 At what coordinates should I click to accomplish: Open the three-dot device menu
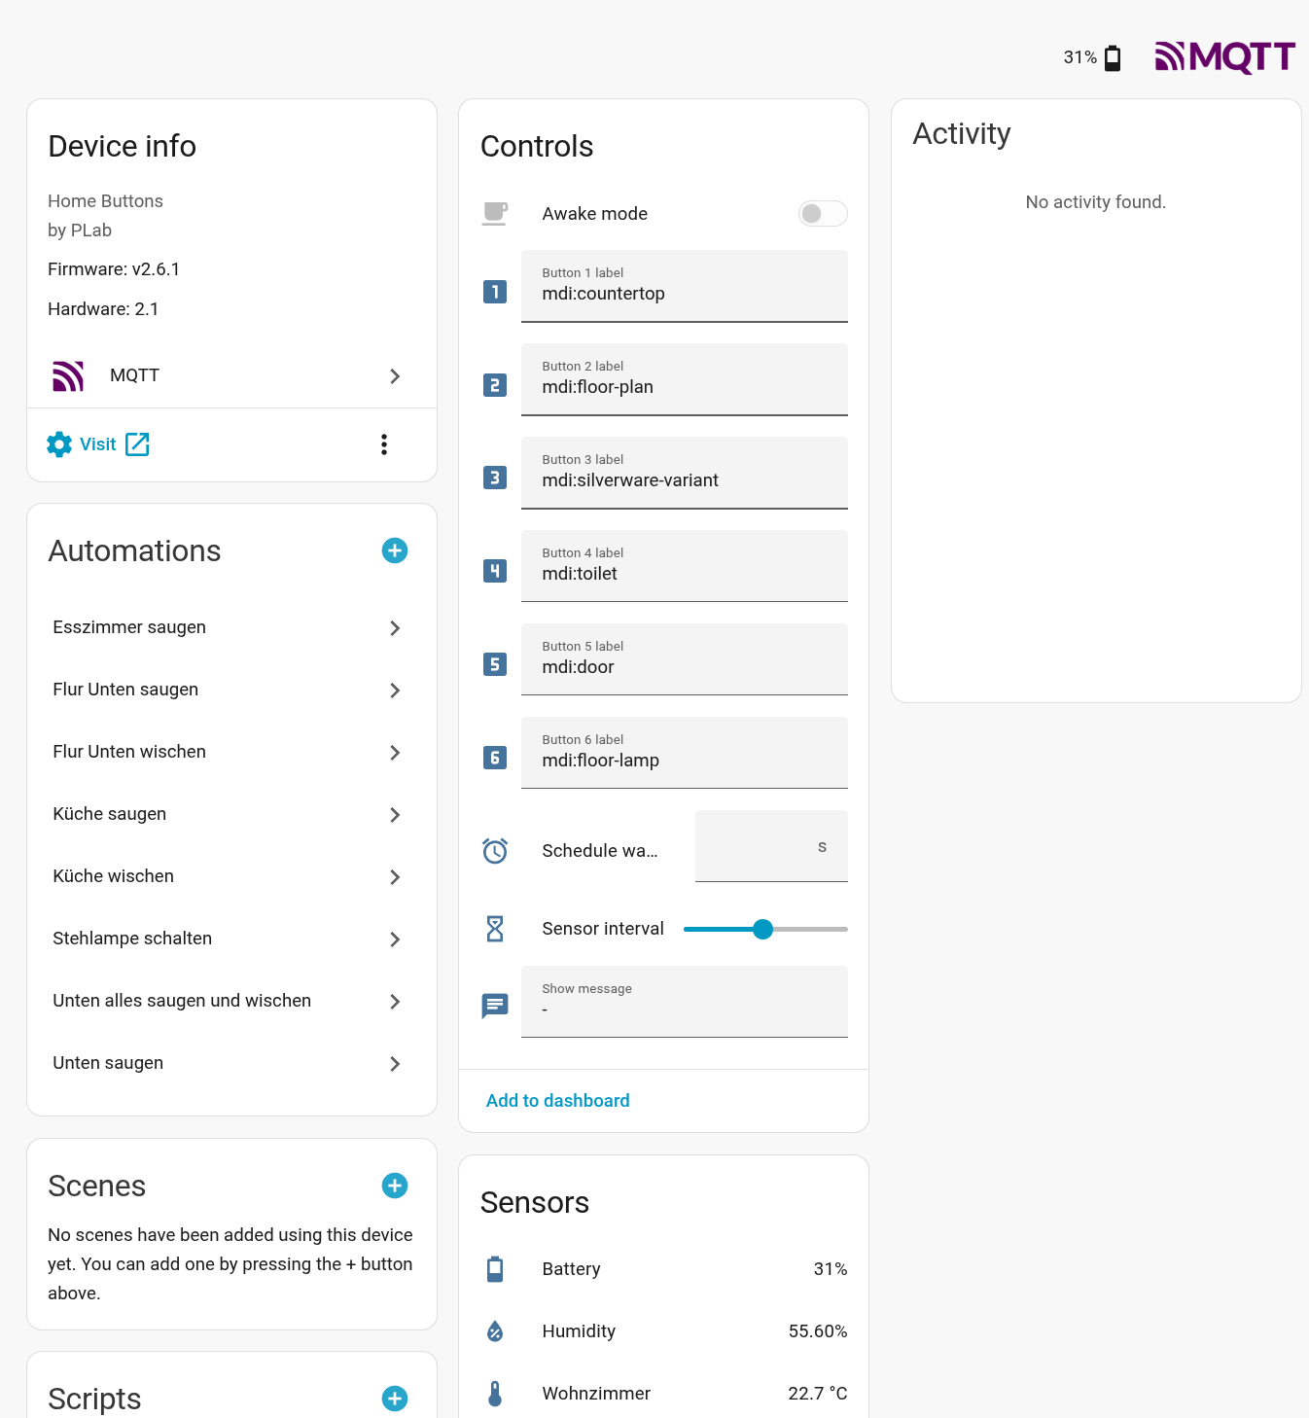tap(384, 444)
